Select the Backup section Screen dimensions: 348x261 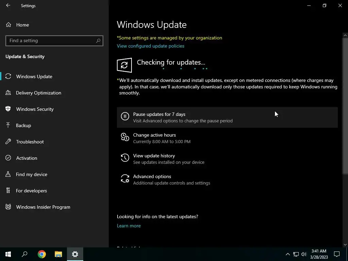point(54,125)
